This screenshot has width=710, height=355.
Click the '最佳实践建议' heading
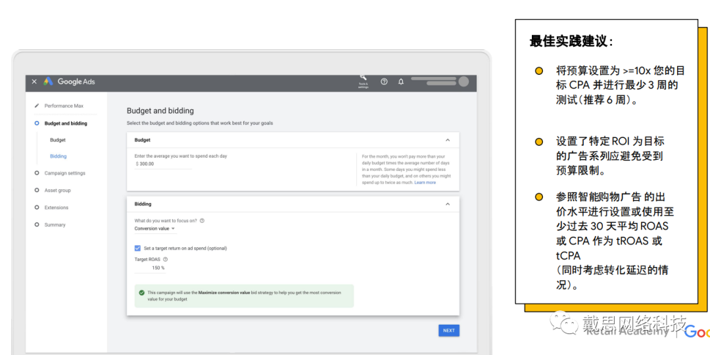(x=571, y=41)
